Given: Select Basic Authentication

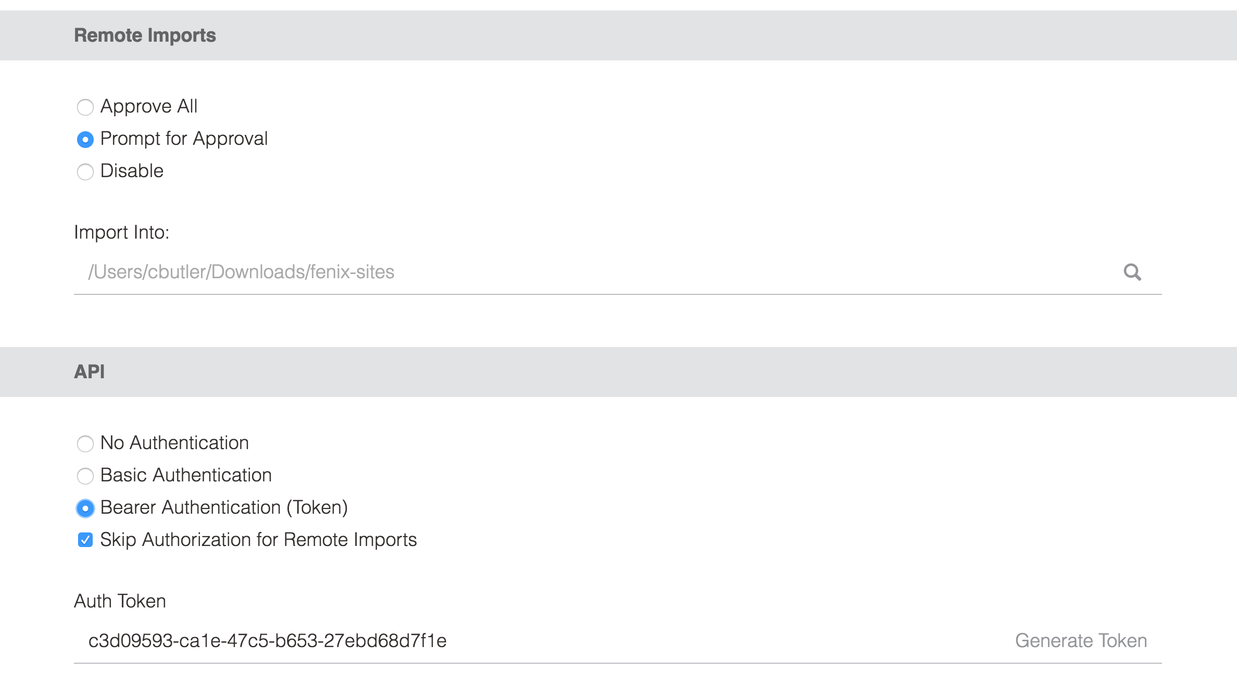Looking at the screenshot, I should tap(85, 476).
